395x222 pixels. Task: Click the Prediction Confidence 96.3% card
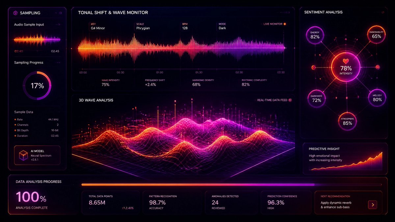coord(286,202)
